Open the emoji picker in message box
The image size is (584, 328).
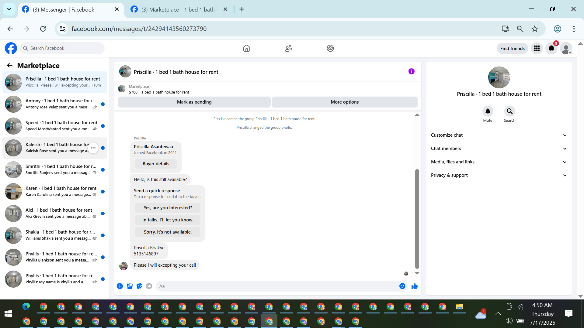402,286
